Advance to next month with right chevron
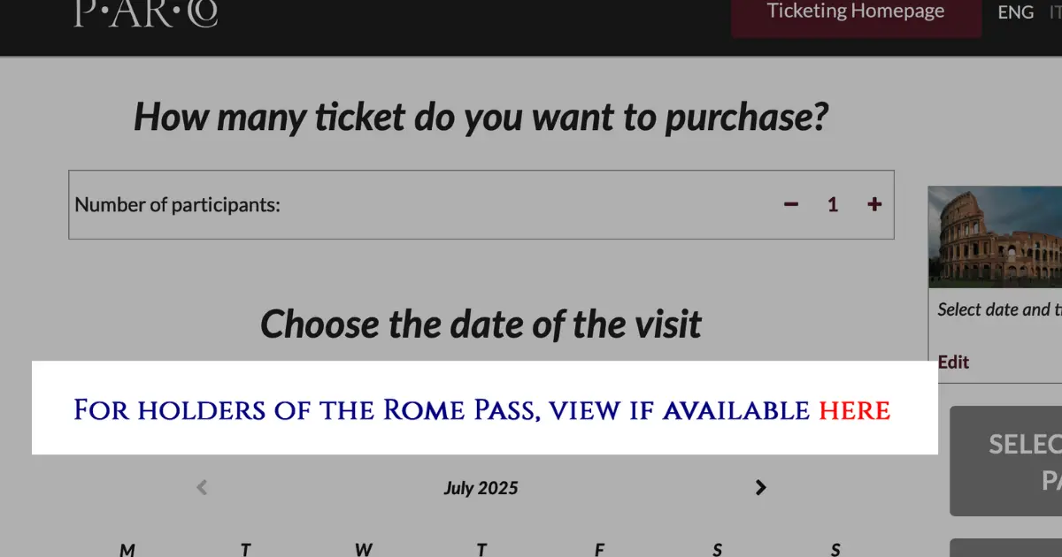Viewport: 1062px width, 557px height. point(760,487)
